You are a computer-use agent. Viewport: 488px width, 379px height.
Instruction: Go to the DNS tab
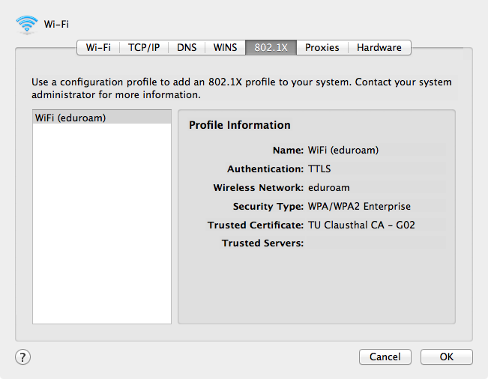[x=187, y=47]
